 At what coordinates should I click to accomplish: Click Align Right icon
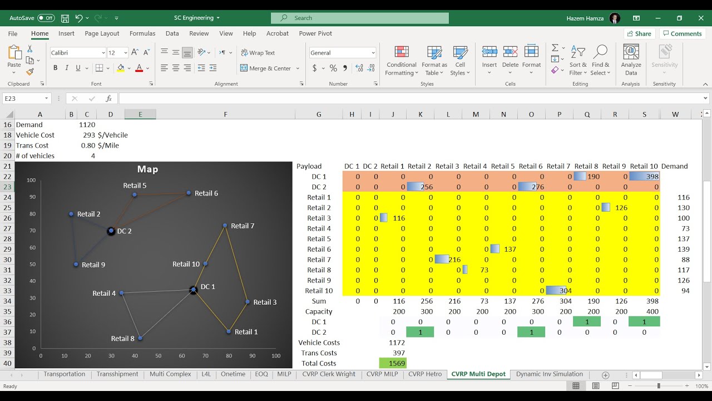coord(187,68)
